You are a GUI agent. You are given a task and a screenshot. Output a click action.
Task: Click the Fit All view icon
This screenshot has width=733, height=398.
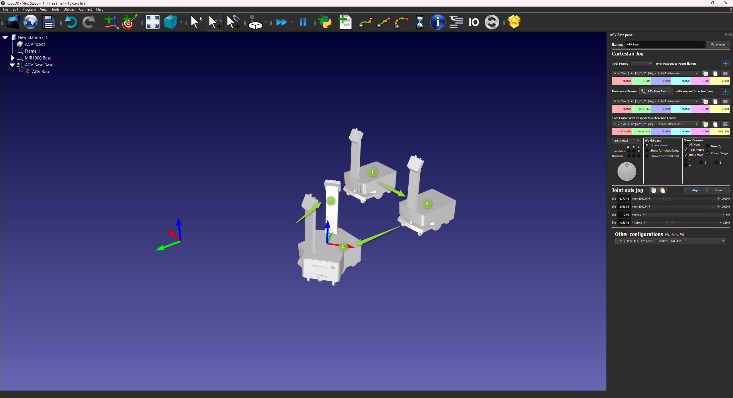click(153, 22)
